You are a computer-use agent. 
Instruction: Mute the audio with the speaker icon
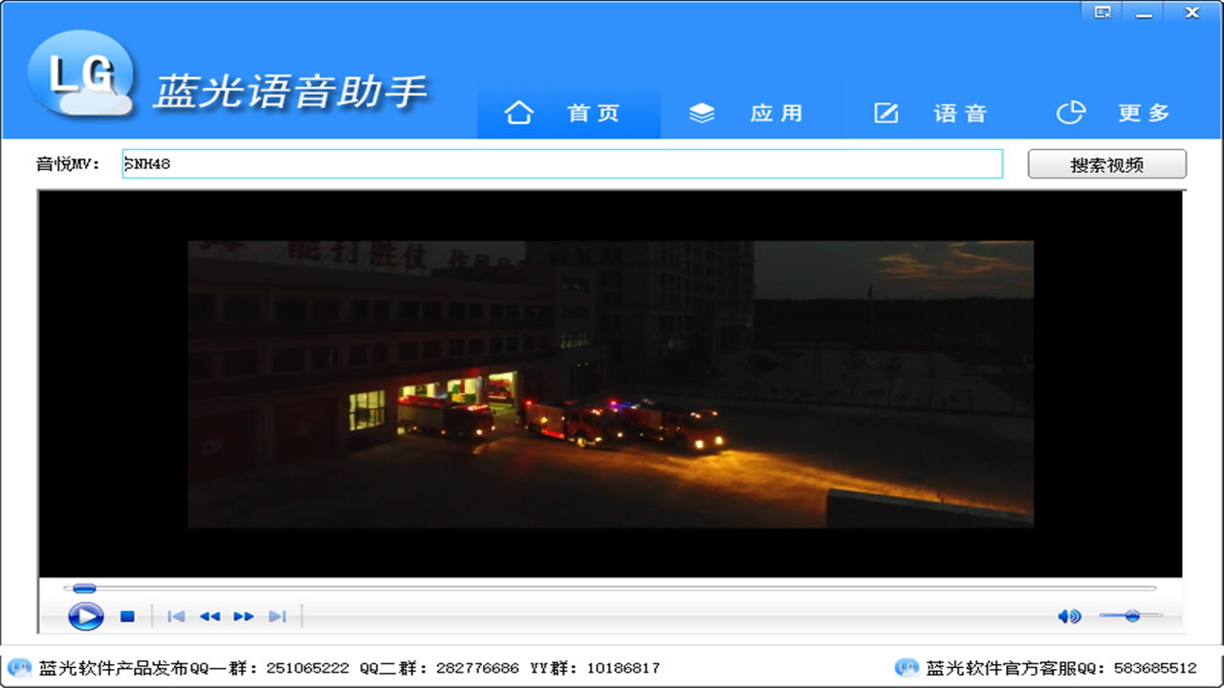1068,616
